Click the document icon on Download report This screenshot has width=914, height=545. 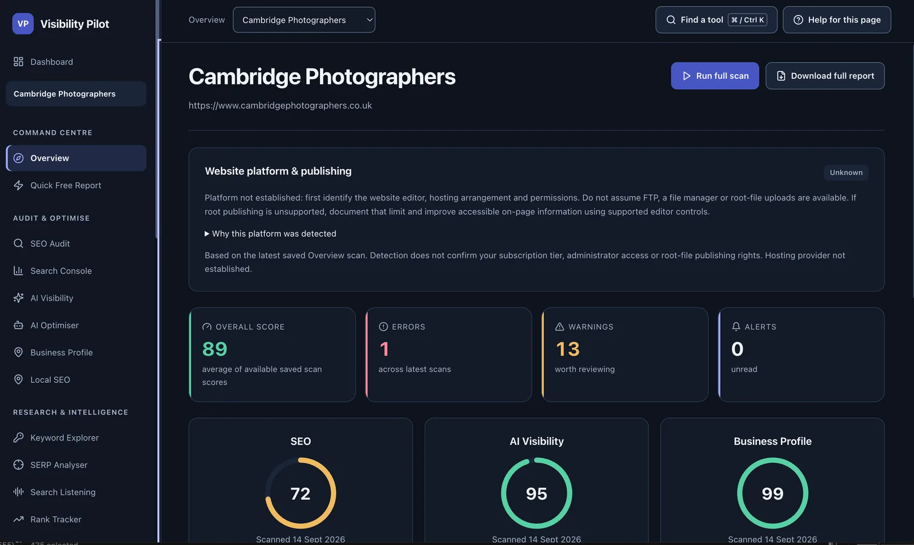click(x=781, y=76)
